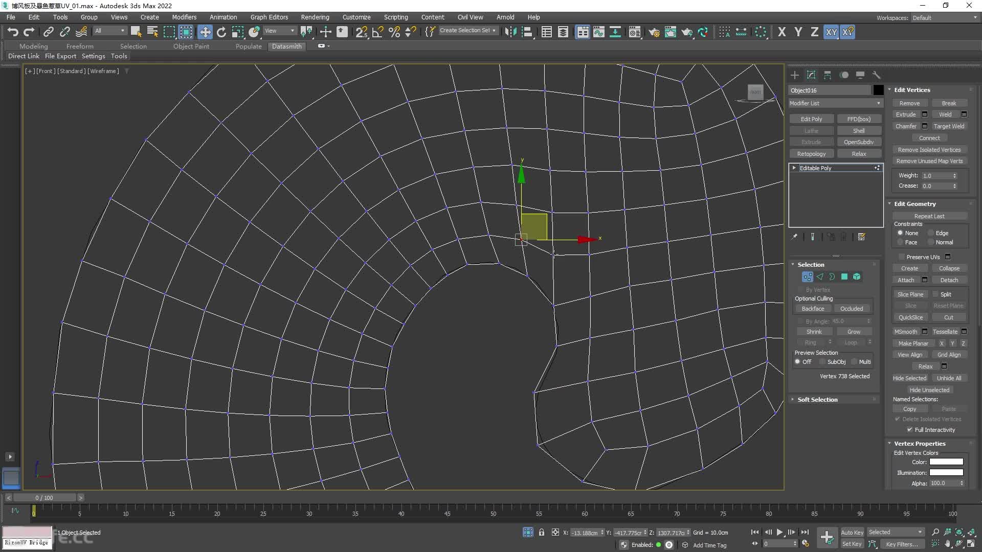Toggle the Full Interactivity checkbox

pyautogui.click(x=910, y=430)
